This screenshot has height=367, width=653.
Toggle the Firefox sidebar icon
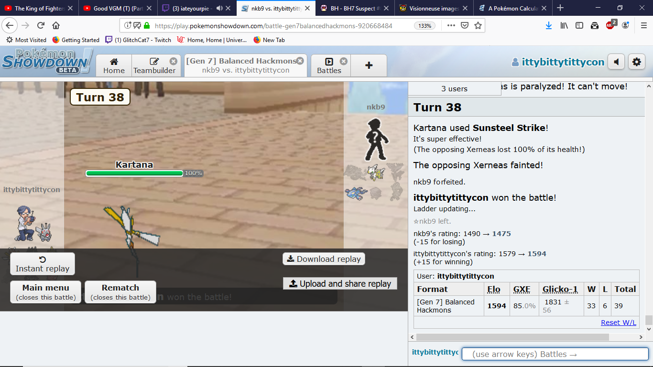[x=579, y=26]
